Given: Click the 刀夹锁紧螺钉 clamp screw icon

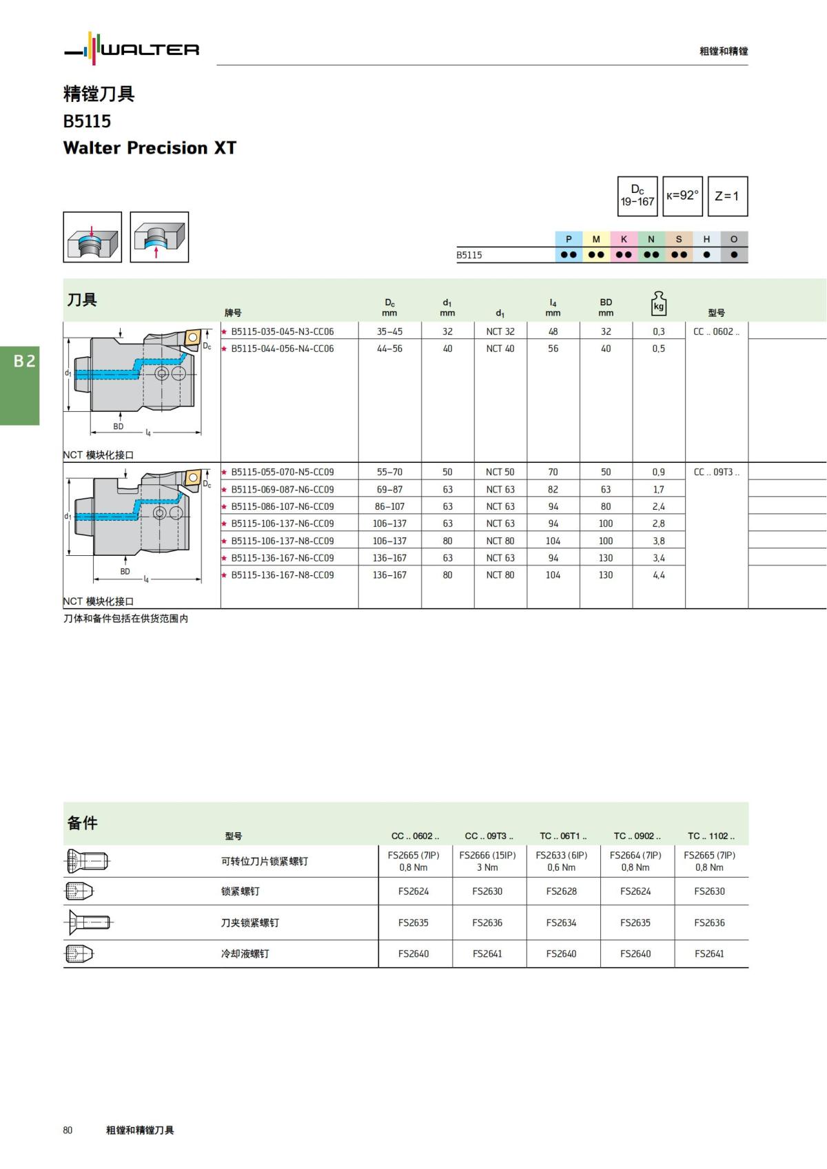Looking at the screenshot, I should point(88,922).
